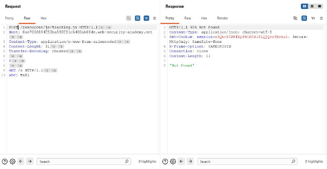Toggle show non-printable \n button in Request

146,18
